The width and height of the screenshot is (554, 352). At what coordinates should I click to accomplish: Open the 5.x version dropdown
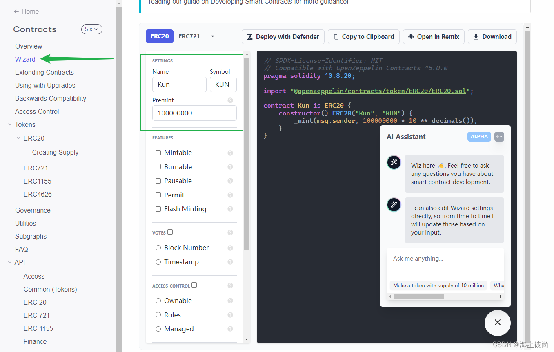pos(91,29)
